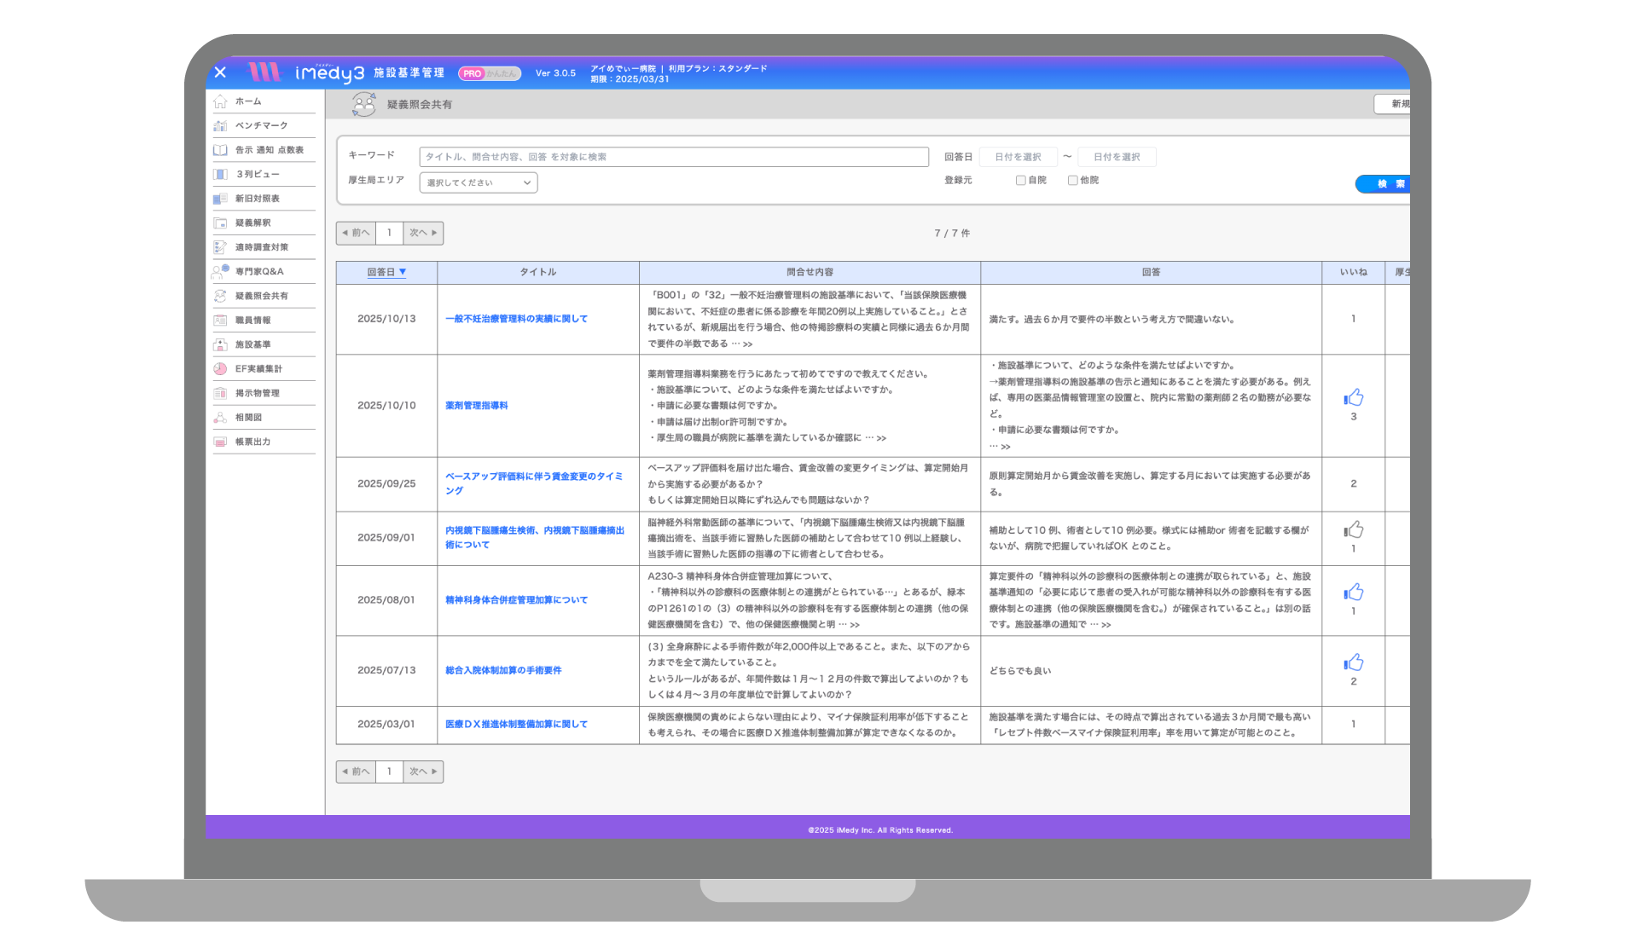
Task: Click the Home (ホーム) house icon
Action: click(x=220, y=101)
